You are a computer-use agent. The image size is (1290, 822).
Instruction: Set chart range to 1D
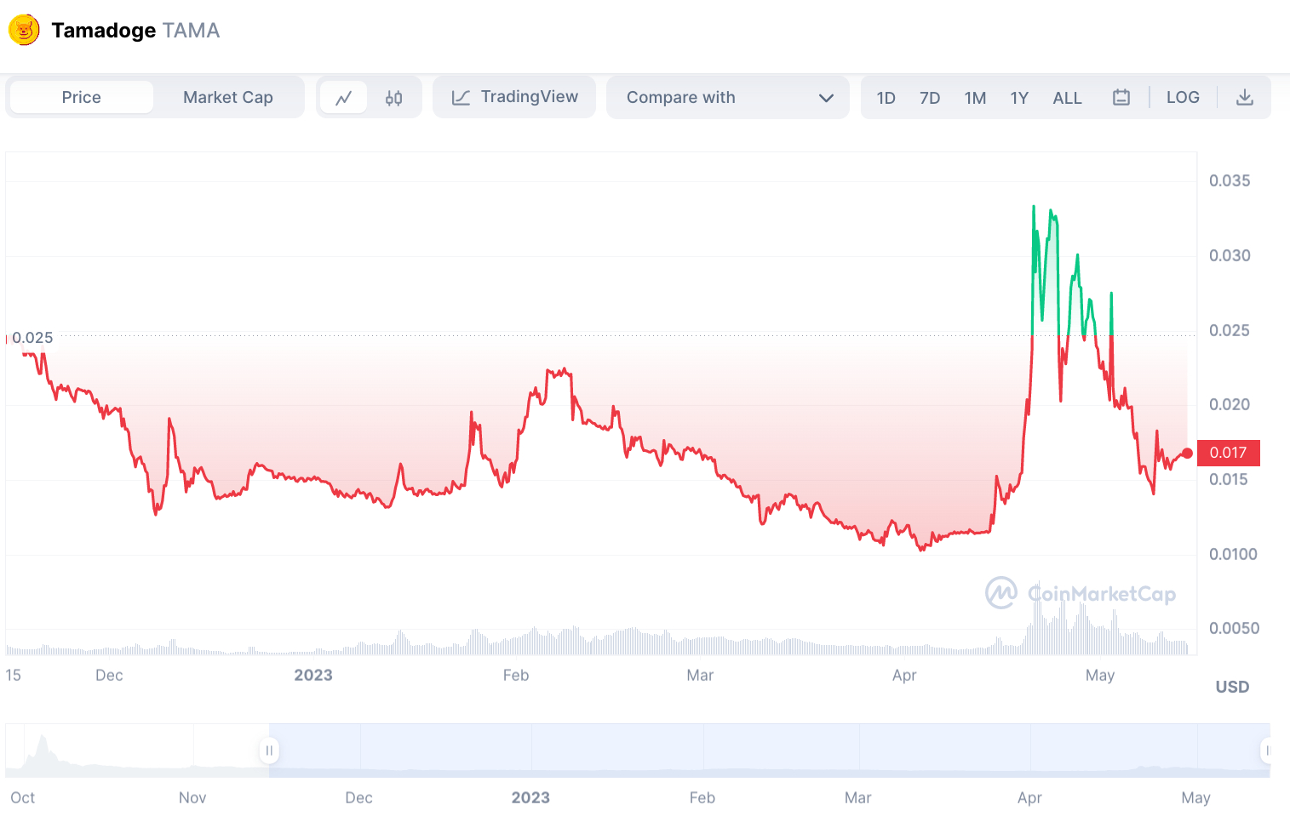coord(886,98)
